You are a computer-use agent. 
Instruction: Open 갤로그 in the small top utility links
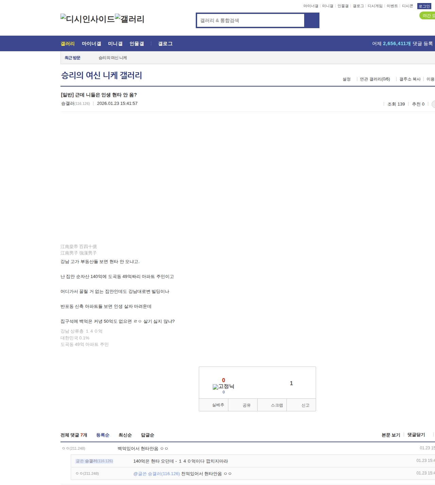[x=358, y=6]
